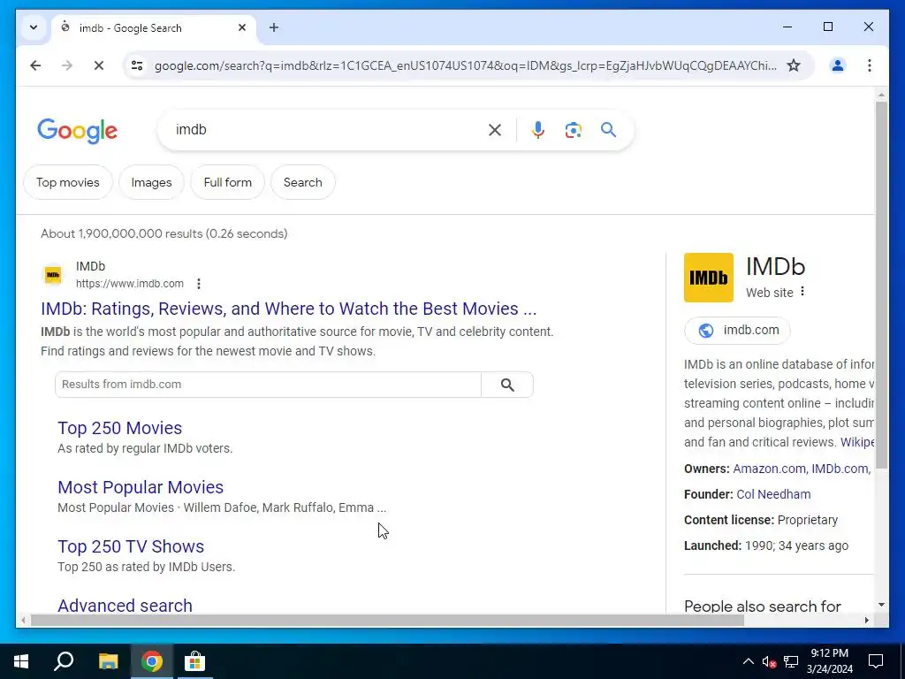
Task: Open Windows taskbar search
Action: coord(64,661)
